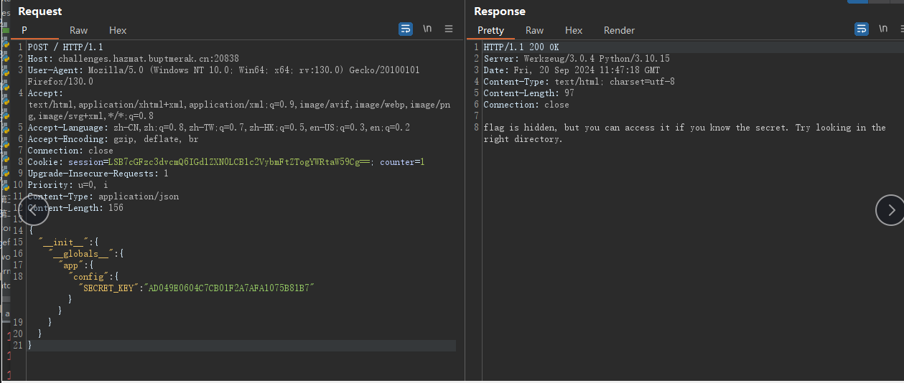Click the Request panel title

point(40,11)
